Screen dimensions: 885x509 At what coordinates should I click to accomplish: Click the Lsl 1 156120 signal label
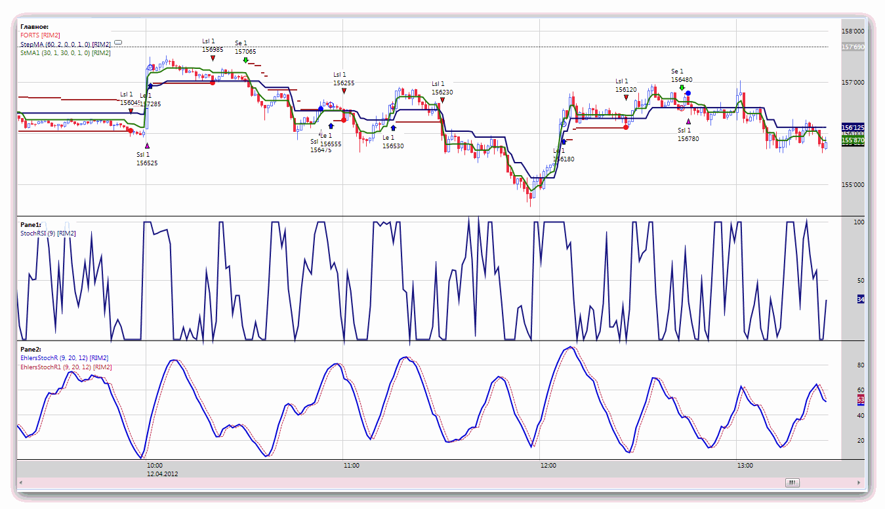pos(627,85)
